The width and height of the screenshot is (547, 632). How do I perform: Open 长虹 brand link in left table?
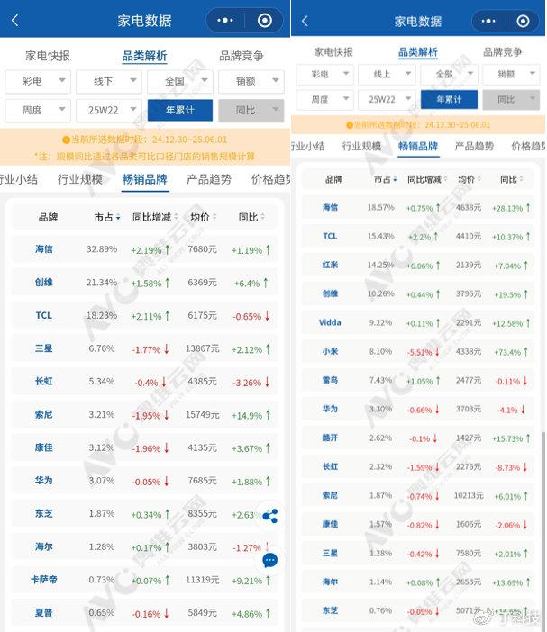[43, 382]
